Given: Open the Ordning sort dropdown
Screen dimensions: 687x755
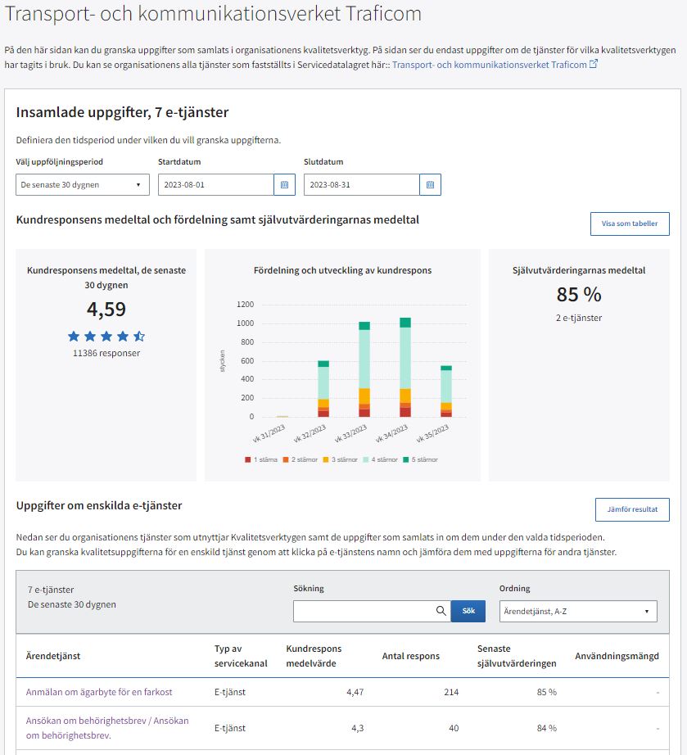Looking at the screenshot, I should pos(578,611).
